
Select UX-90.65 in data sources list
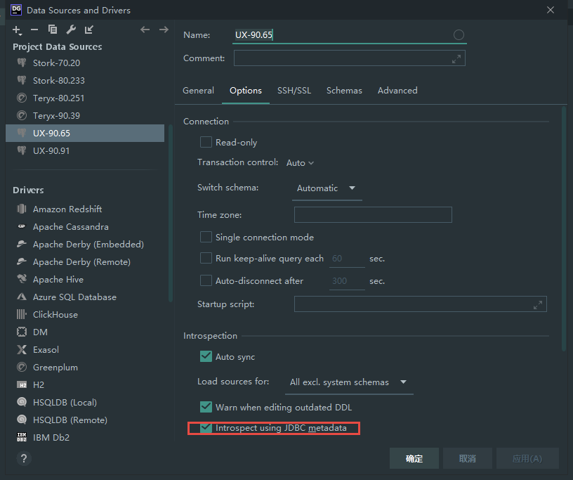(85, 133)
